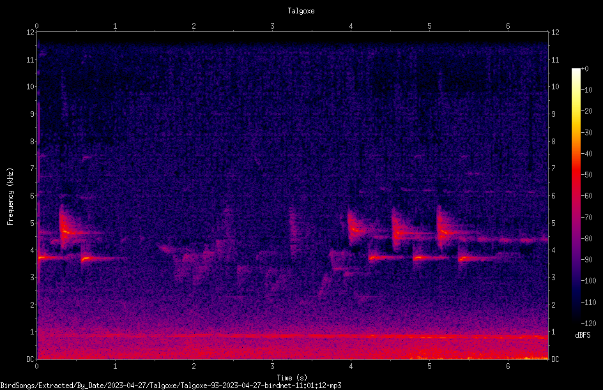Click the 5 kHz label on right axis
603x390 pixels.
[553, 223]
